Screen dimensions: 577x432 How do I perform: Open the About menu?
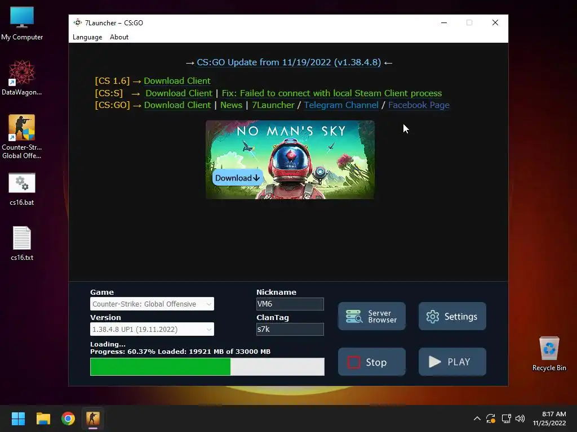[x=119, y=37]
